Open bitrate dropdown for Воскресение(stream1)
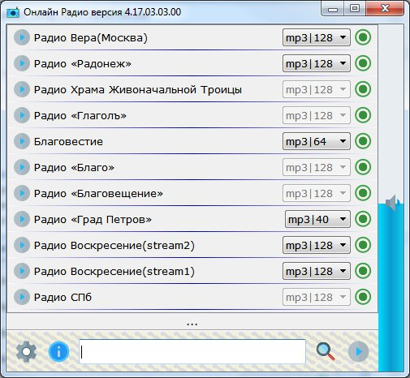Viewport: 410px width, 378px height. [x=317, y=271]
